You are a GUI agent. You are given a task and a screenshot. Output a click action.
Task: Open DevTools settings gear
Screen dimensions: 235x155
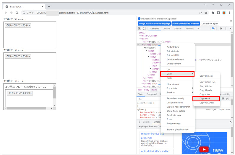coord(221,29)
